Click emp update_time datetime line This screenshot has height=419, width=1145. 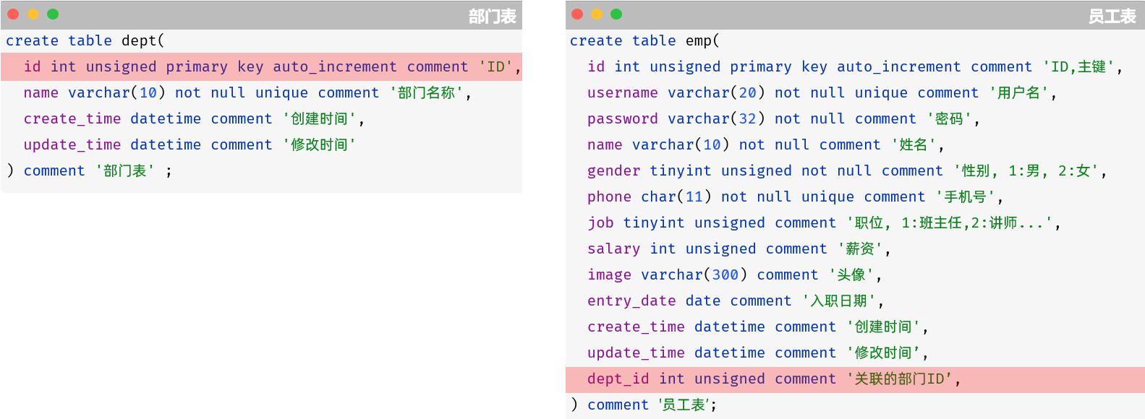[x=758, y=353]
